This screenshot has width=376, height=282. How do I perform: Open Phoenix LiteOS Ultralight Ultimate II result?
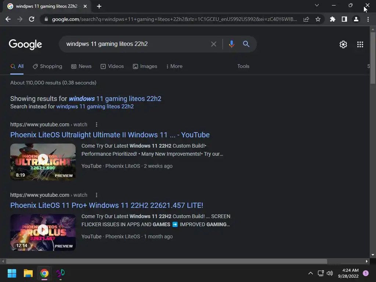(x=110, y=135)
